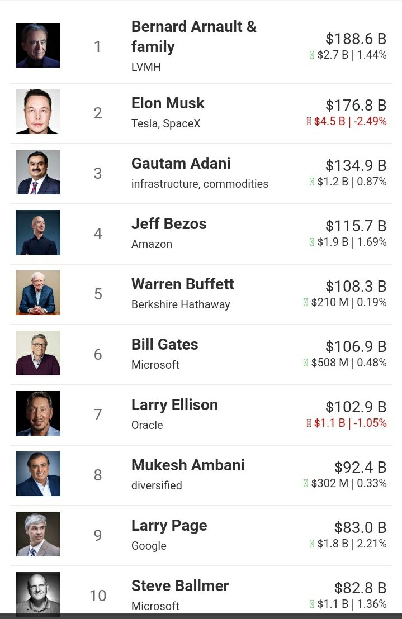Click the Larry Page name
Image resolution: width=402 pixels, height=619 pixels.
[x=169, y=526]
